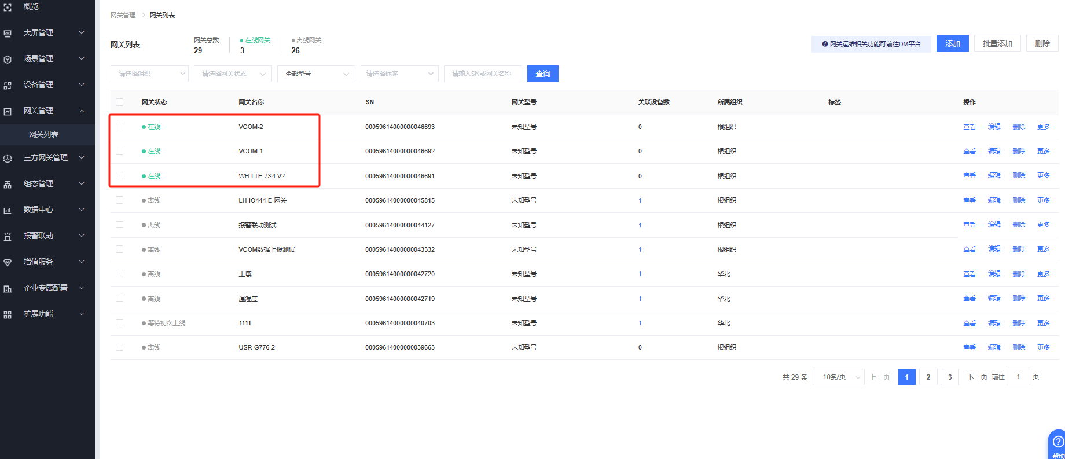1065x459 pixels.
Task: Click the blue 添加 button
Action: 952,43
